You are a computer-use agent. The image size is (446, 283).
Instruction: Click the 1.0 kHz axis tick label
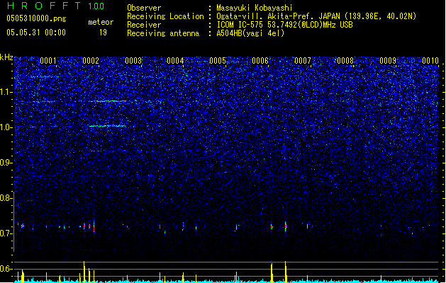tap(6, 127)
